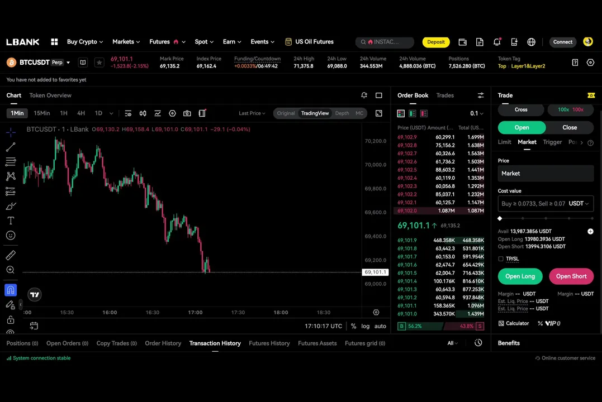
Task: Expand the Futures dropdown
Action: tap(167, 42)
